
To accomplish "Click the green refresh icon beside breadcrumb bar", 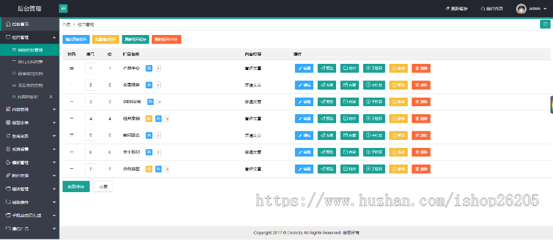I will pos(545,25).
